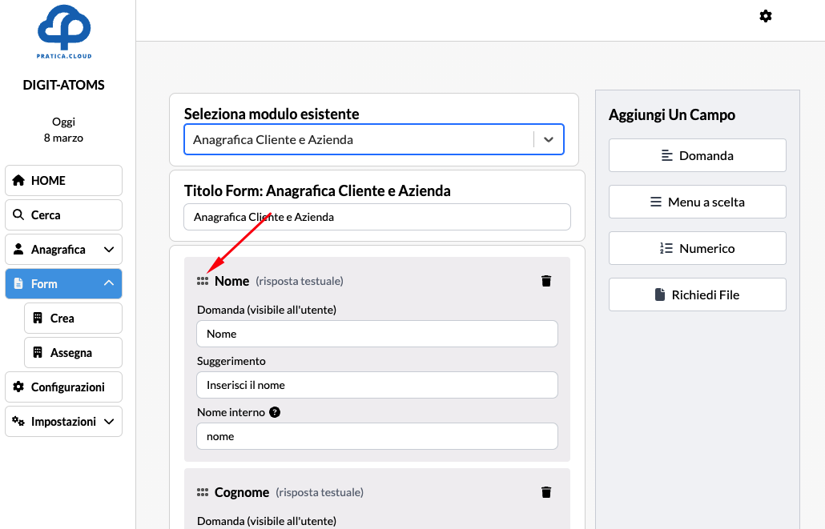
Task: Click the help icon next to Nome interno
Action: pyautogui.click(x=275, y=412)
